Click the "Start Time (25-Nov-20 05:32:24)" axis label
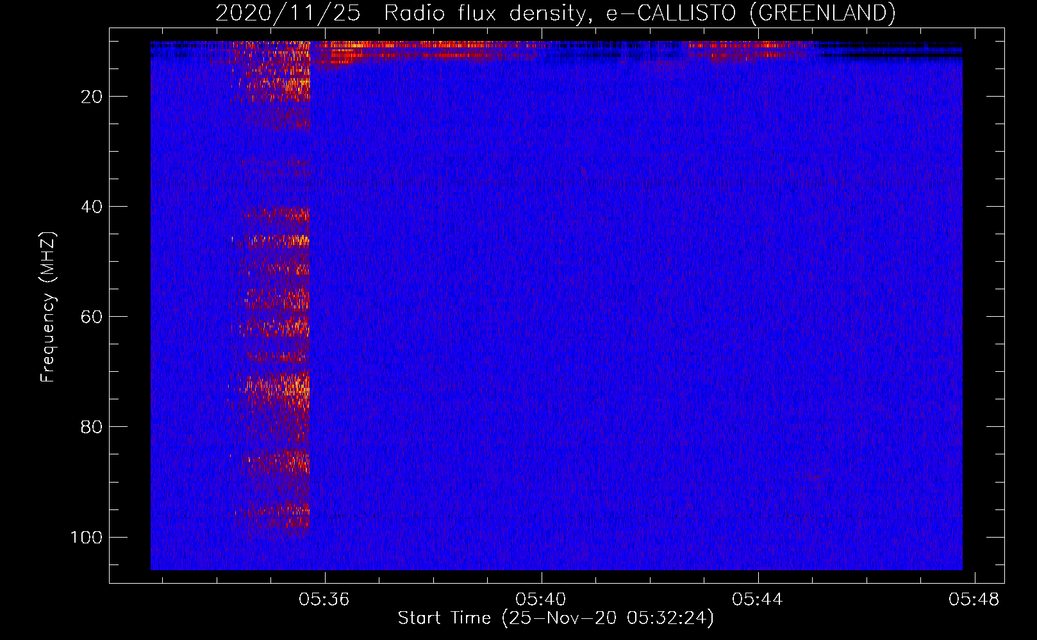Screen dimensions: 1037x640 (556, 618)
